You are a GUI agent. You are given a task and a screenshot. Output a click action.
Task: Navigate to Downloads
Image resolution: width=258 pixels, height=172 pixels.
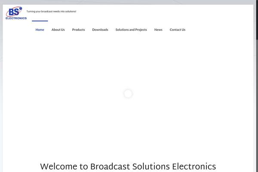tap(100, 30)
